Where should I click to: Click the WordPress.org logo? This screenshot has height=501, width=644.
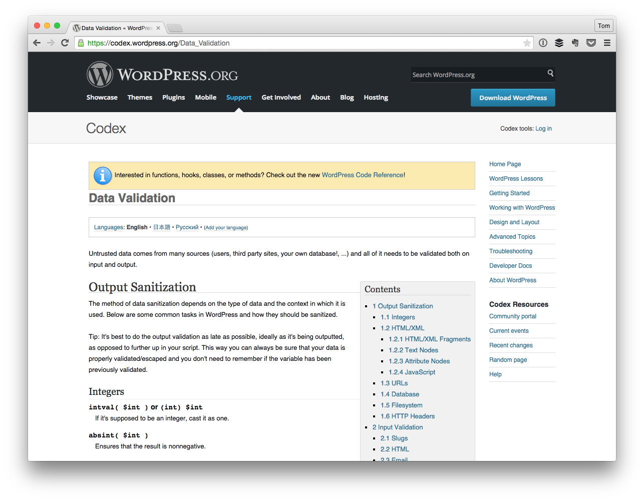[162, 75]
